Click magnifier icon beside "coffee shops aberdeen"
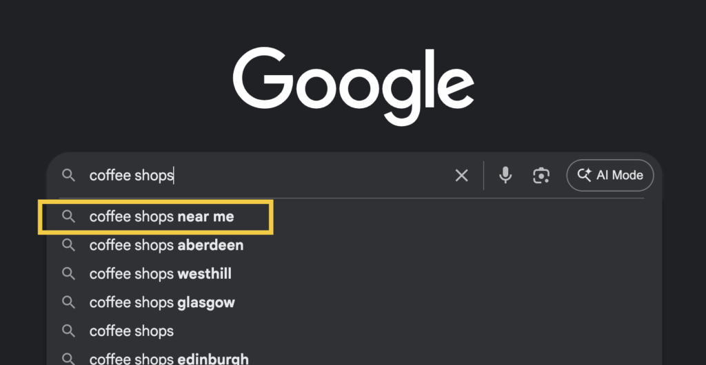This screenshot has width=706, height=365. point(68,245)
